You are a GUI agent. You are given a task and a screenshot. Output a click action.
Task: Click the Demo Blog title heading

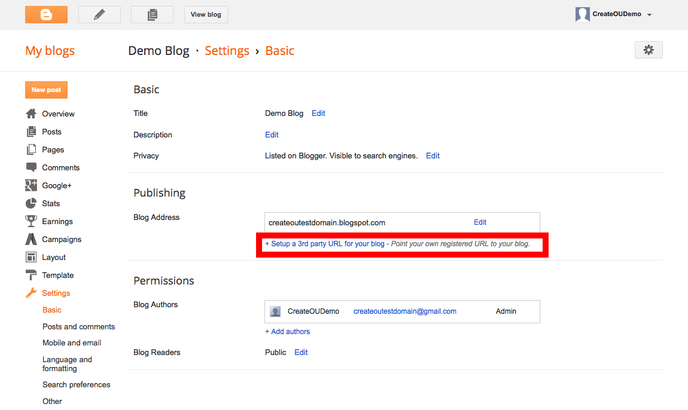(x=159, y=51)
